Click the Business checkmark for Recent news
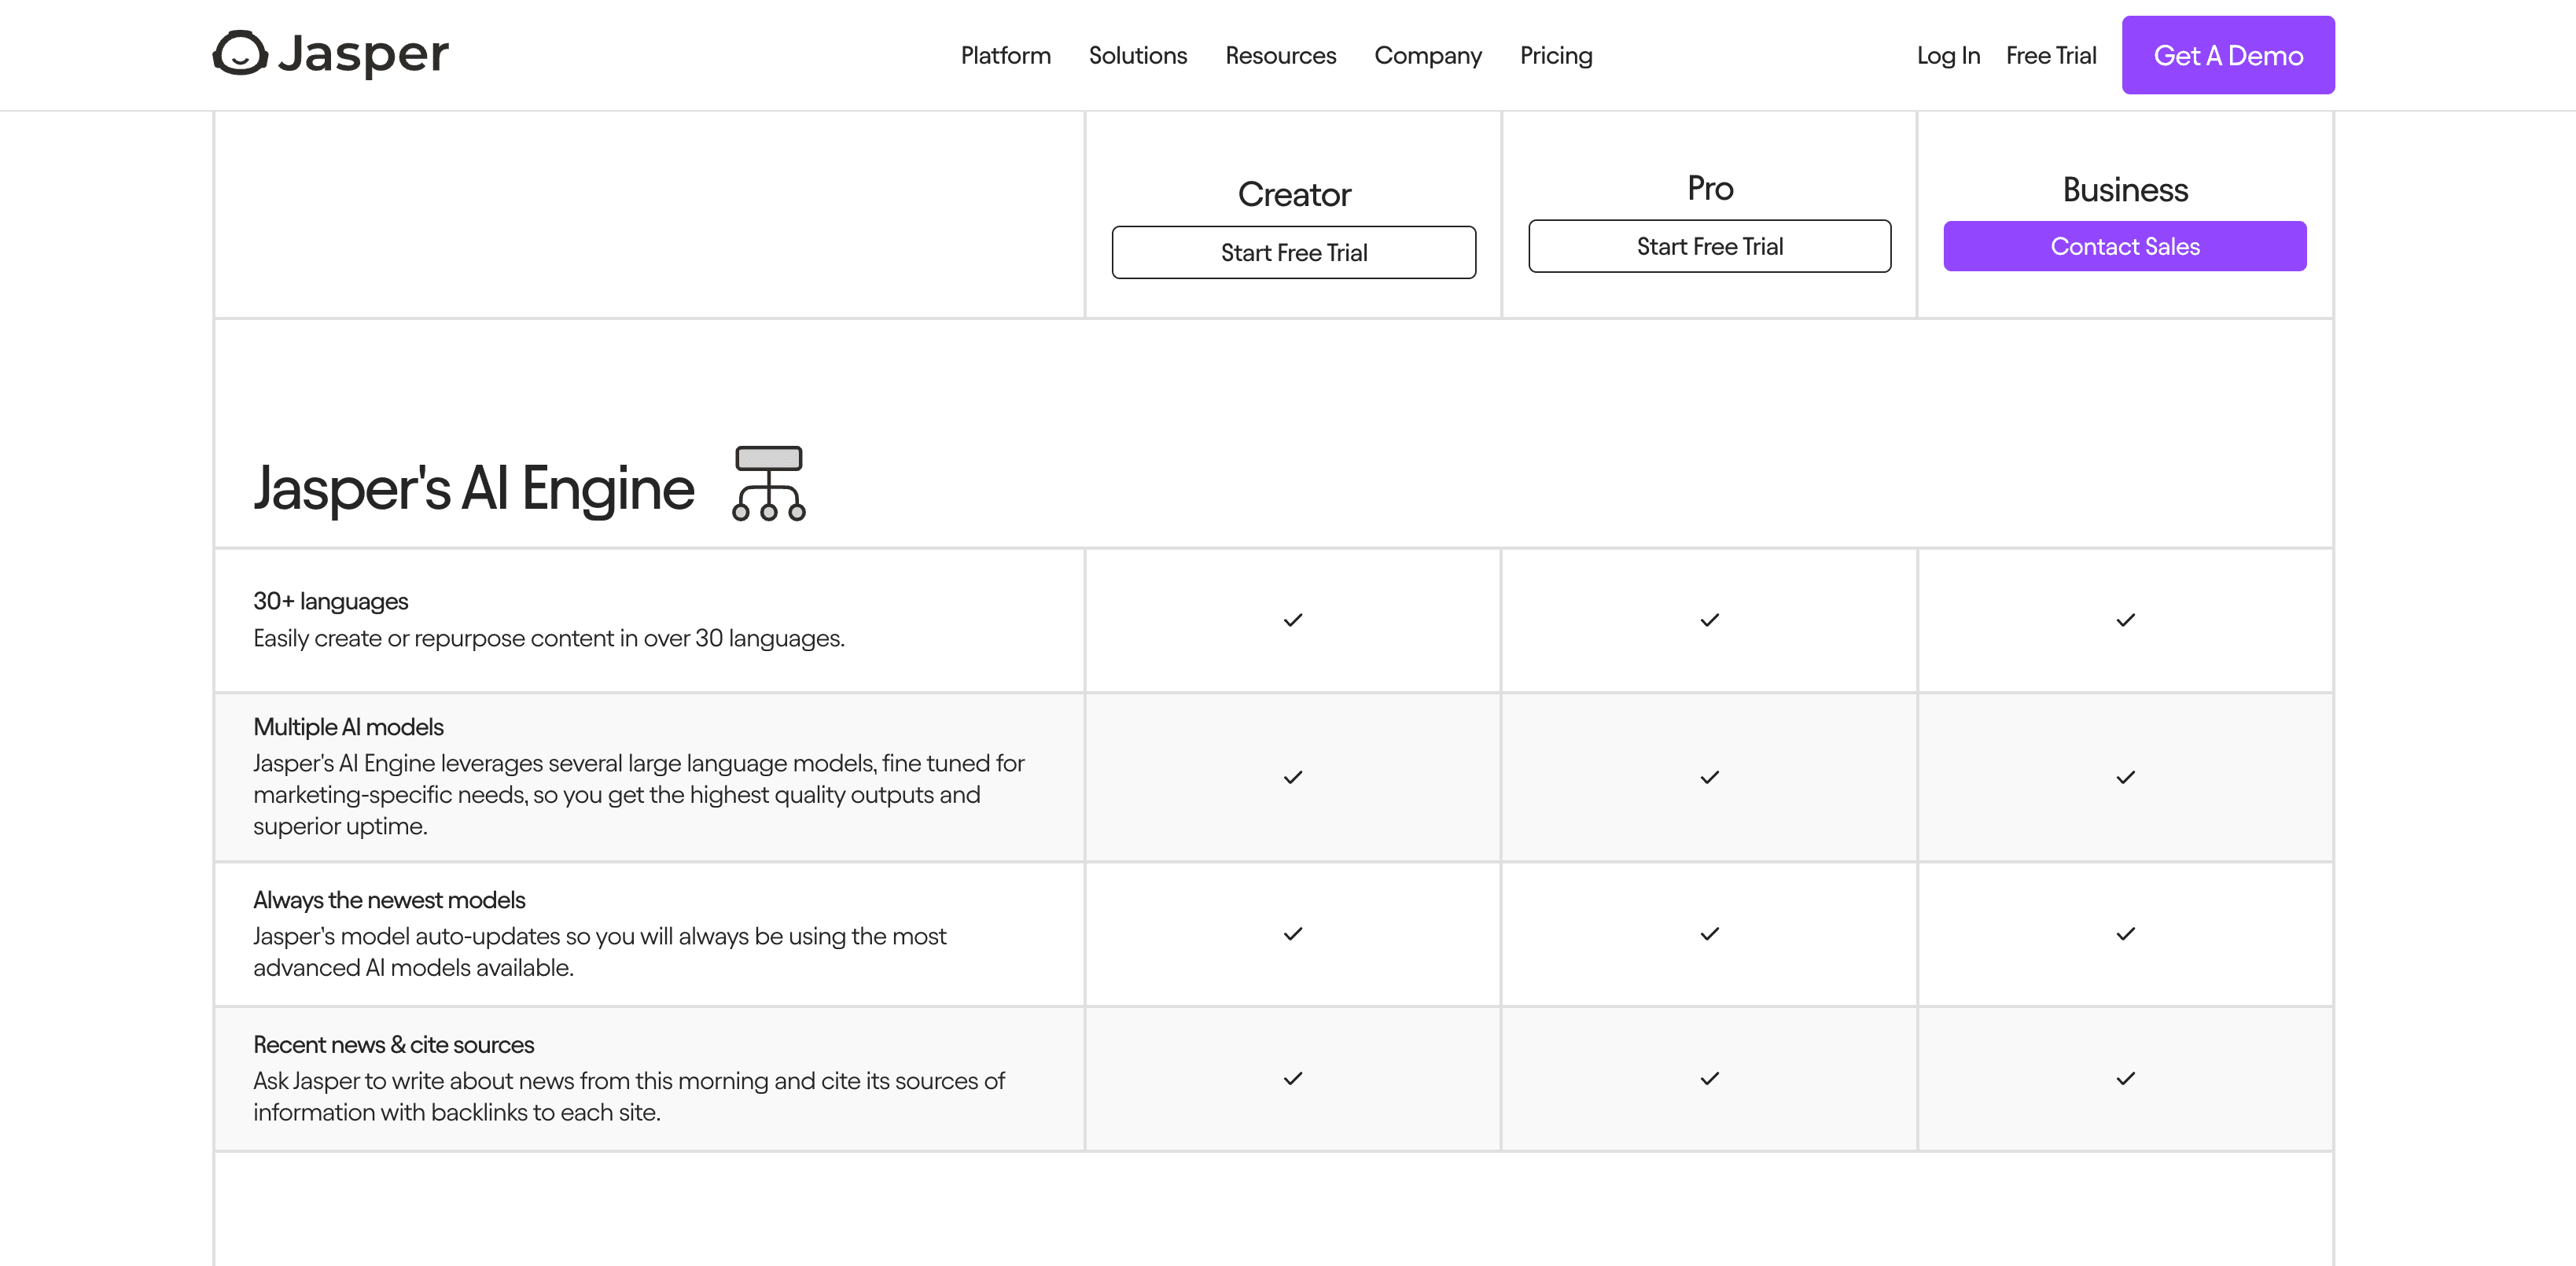Screen dimensions: 2576x1266 (x=2125, y=1079)
